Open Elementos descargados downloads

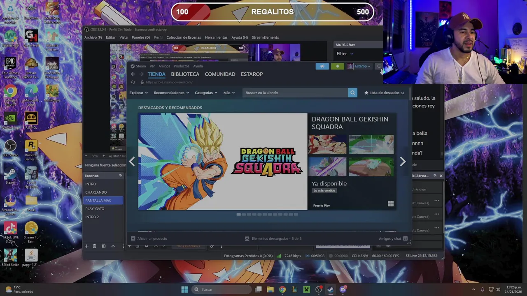click(x=273, y=238)
